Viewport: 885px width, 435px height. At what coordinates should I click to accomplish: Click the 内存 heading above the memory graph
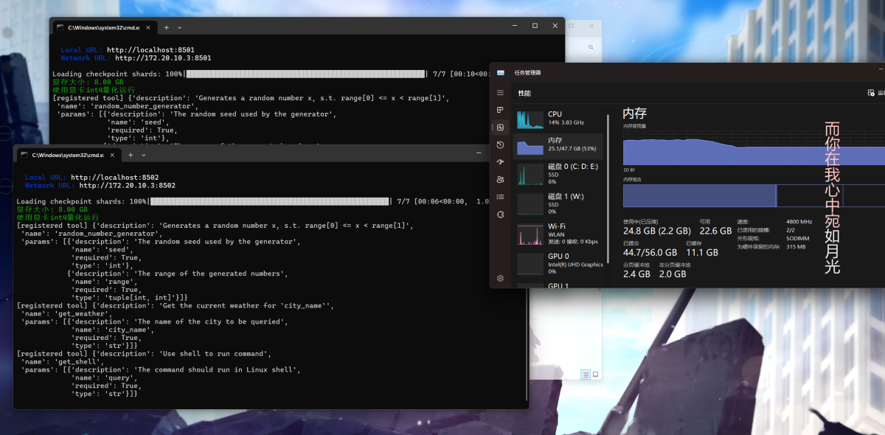point(635,114)
